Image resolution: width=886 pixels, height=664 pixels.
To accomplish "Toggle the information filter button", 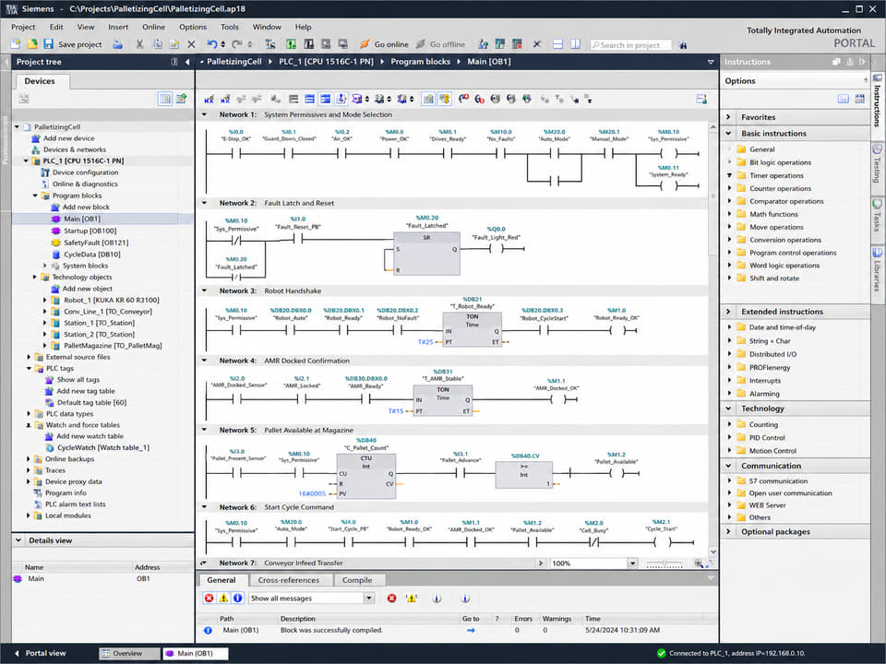I will 238,598.
